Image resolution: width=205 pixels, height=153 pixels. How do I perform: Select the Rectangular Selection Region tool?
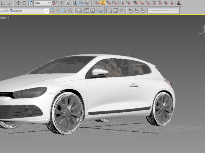pyautogui.click(x=3, y=3)
